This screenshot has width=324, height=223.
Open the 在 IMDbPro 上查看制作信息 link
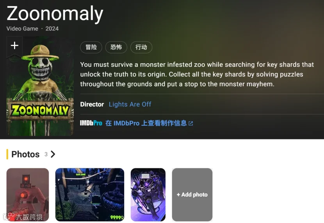point(146,123)
